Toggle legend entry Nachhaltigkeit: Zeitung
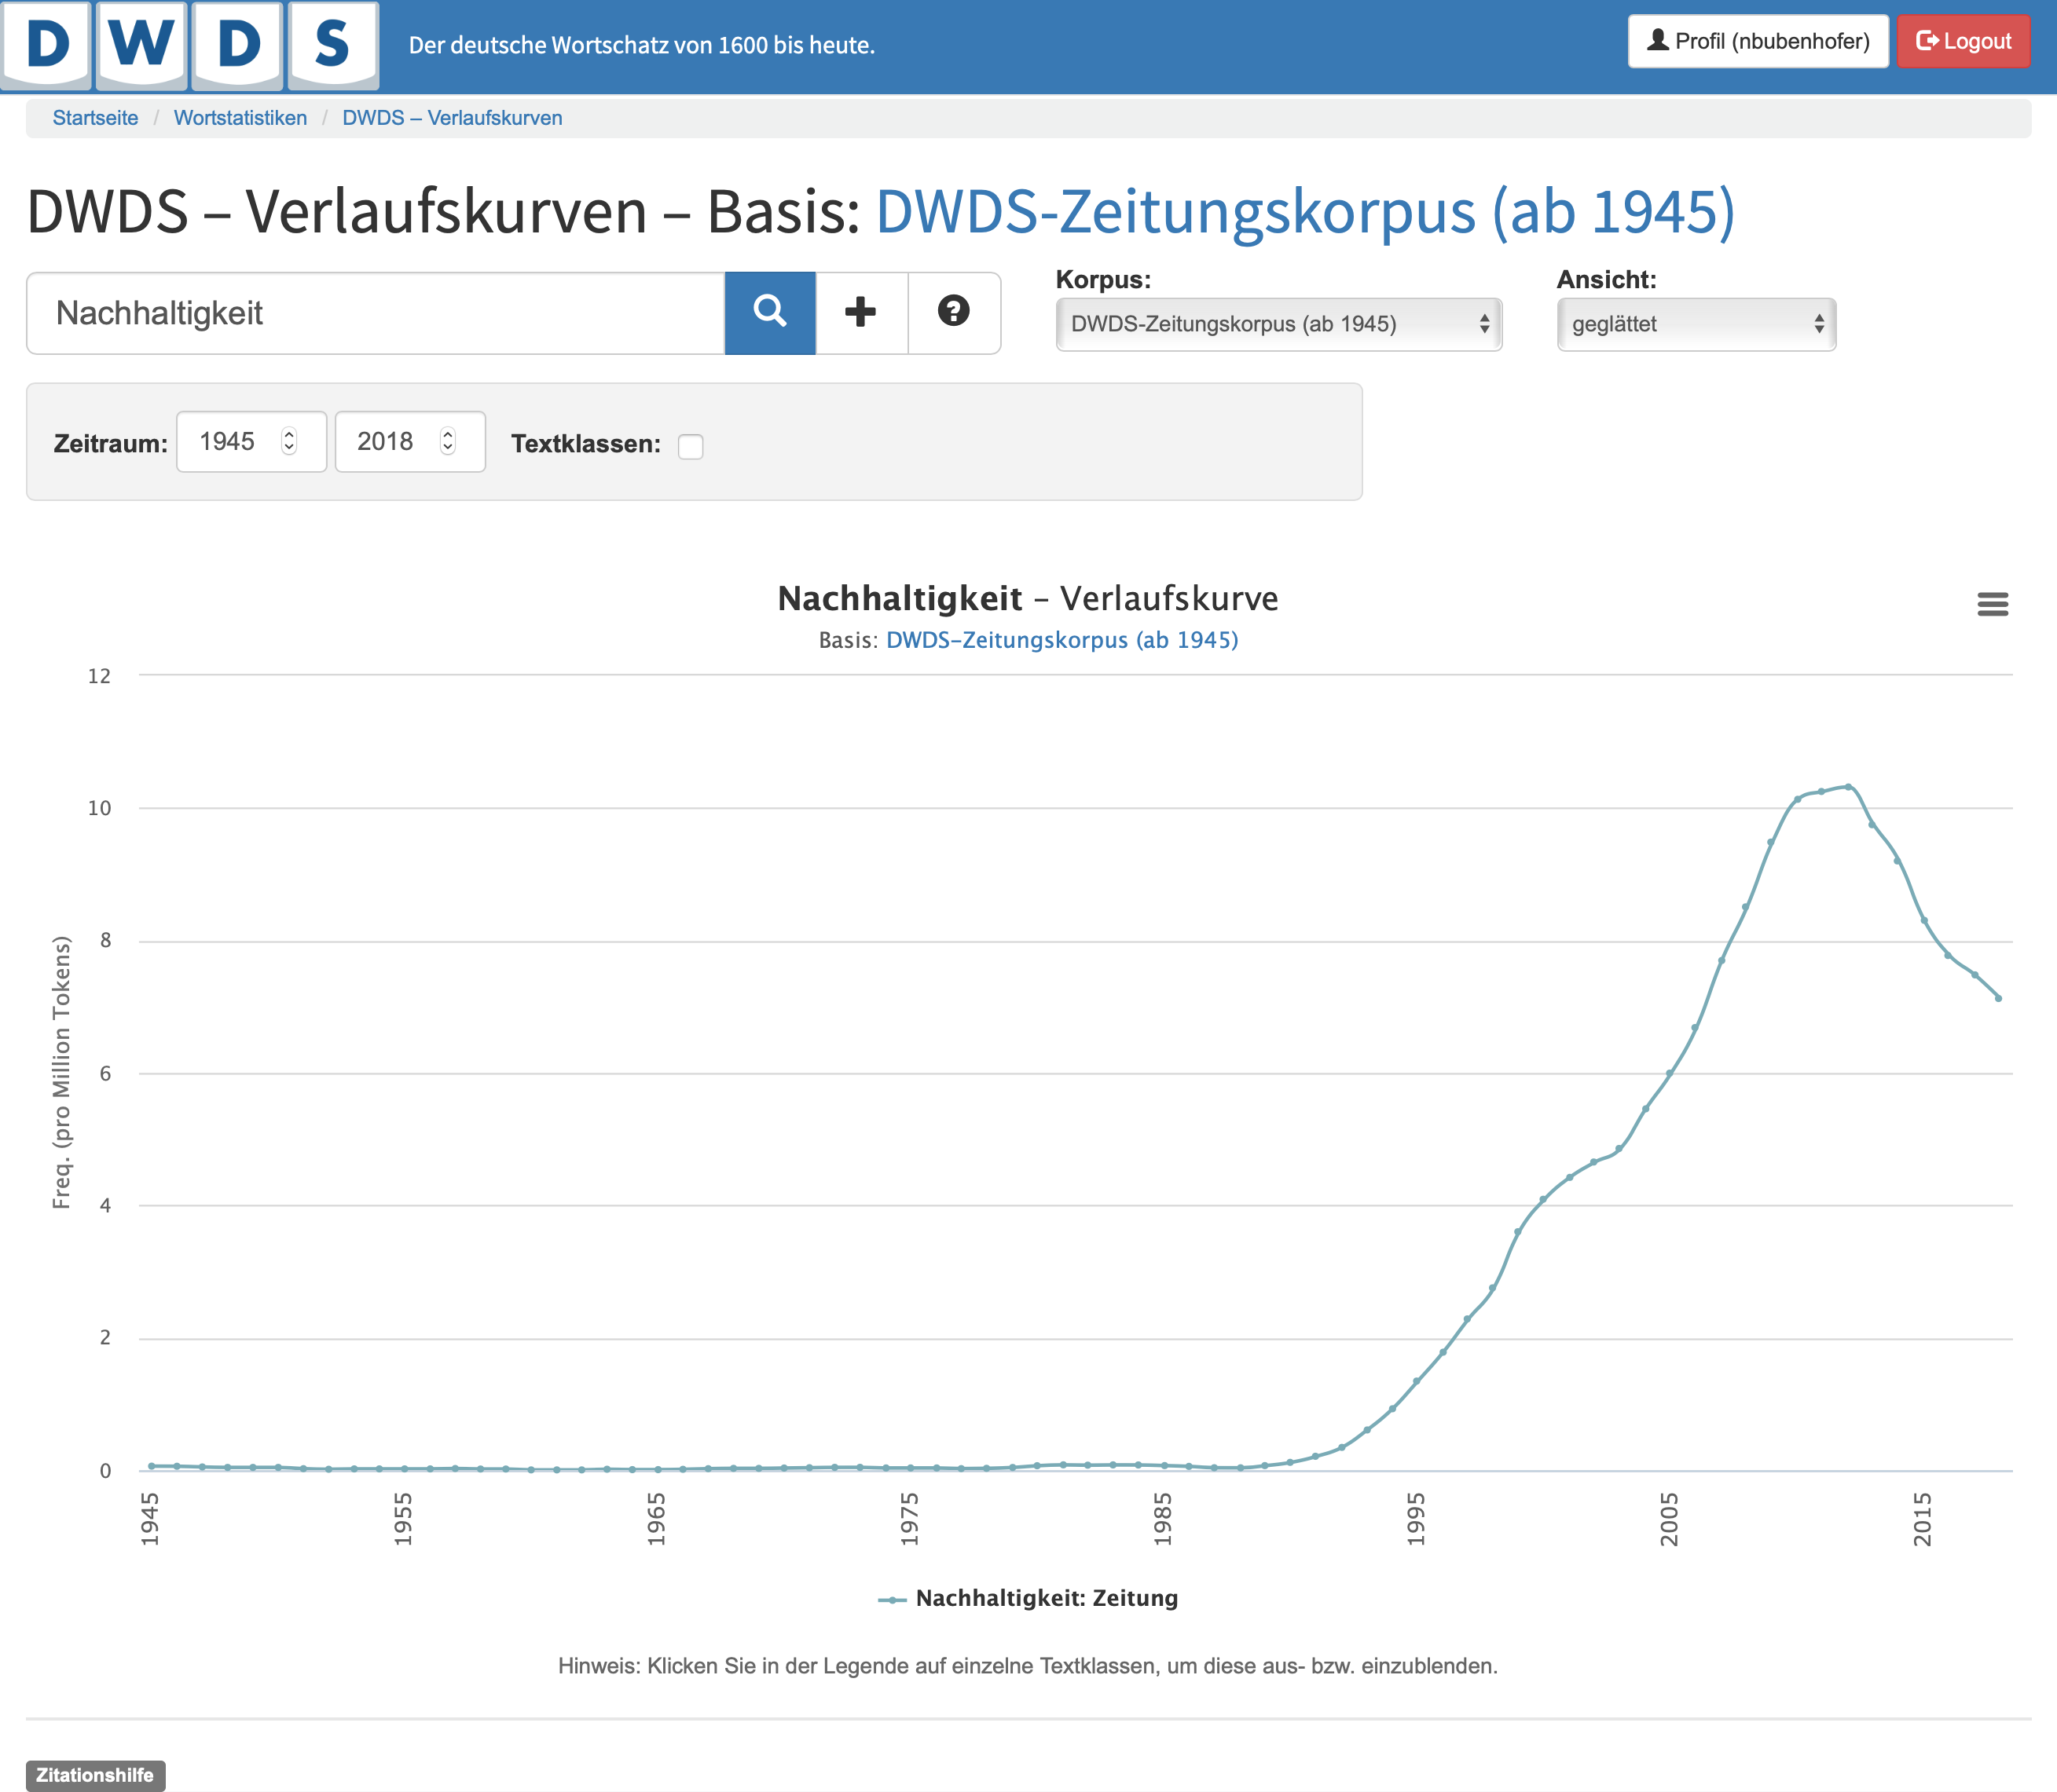The height and width of the screenshot is (1792, 2057). click(x=1028, y=1598)
